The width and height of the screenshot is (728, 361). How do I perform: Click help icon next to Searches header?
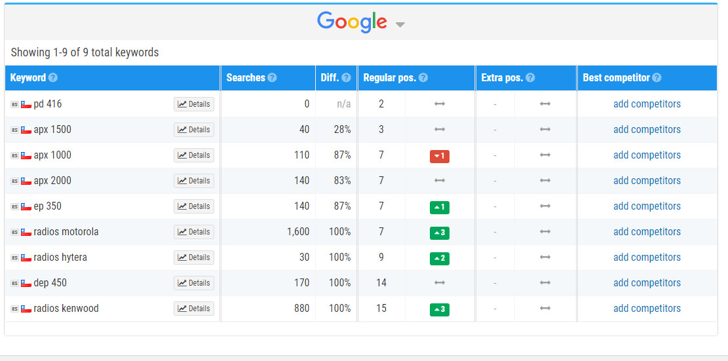click(272, 77)
